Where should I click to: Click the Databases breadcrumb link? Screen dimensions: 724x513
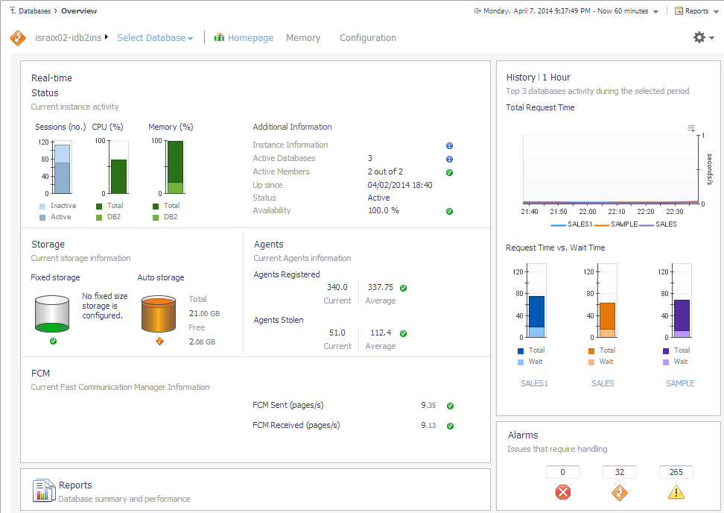(x=34, y=11)
